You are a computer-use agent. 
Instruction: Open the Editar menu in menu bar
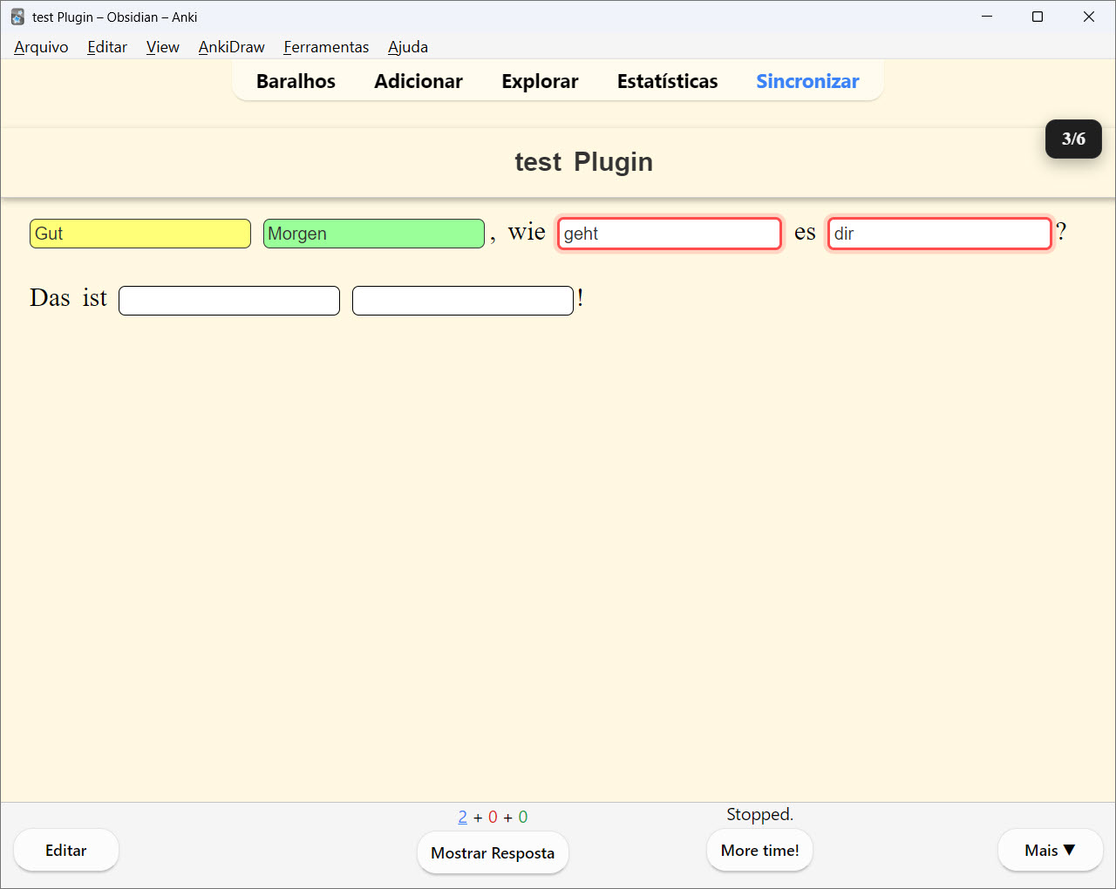(x=107, y=47)
